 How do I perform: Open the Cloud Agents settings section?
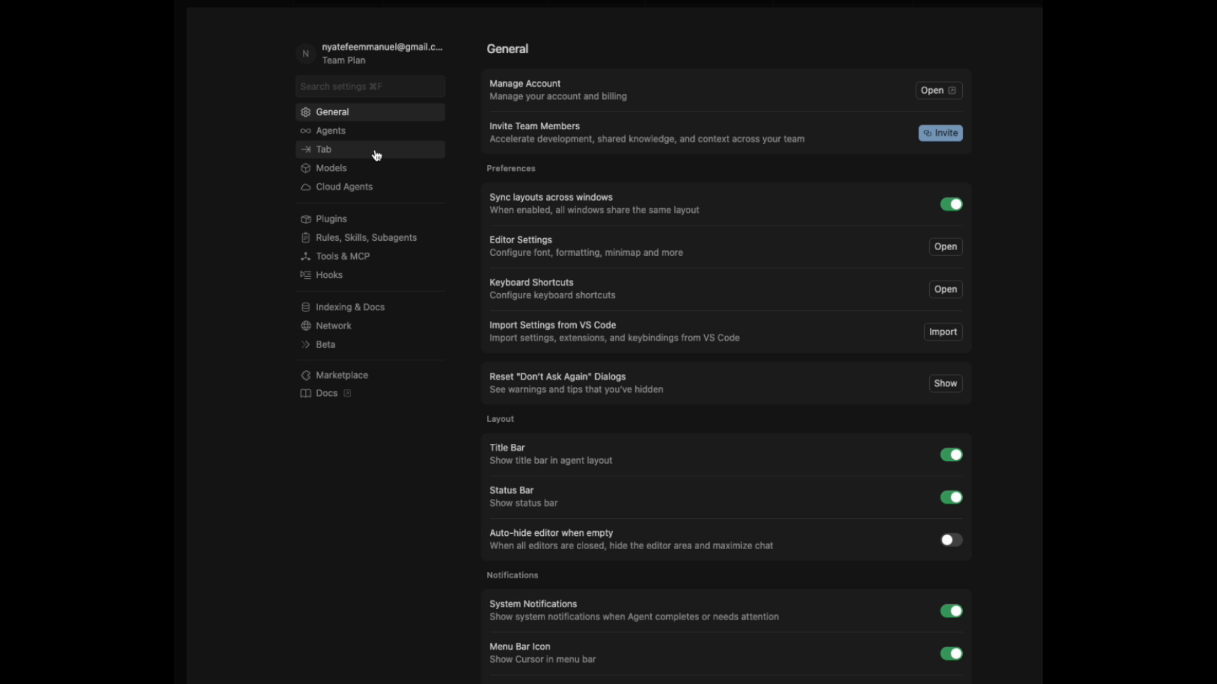pyautogui.click(x=370, y=187)
